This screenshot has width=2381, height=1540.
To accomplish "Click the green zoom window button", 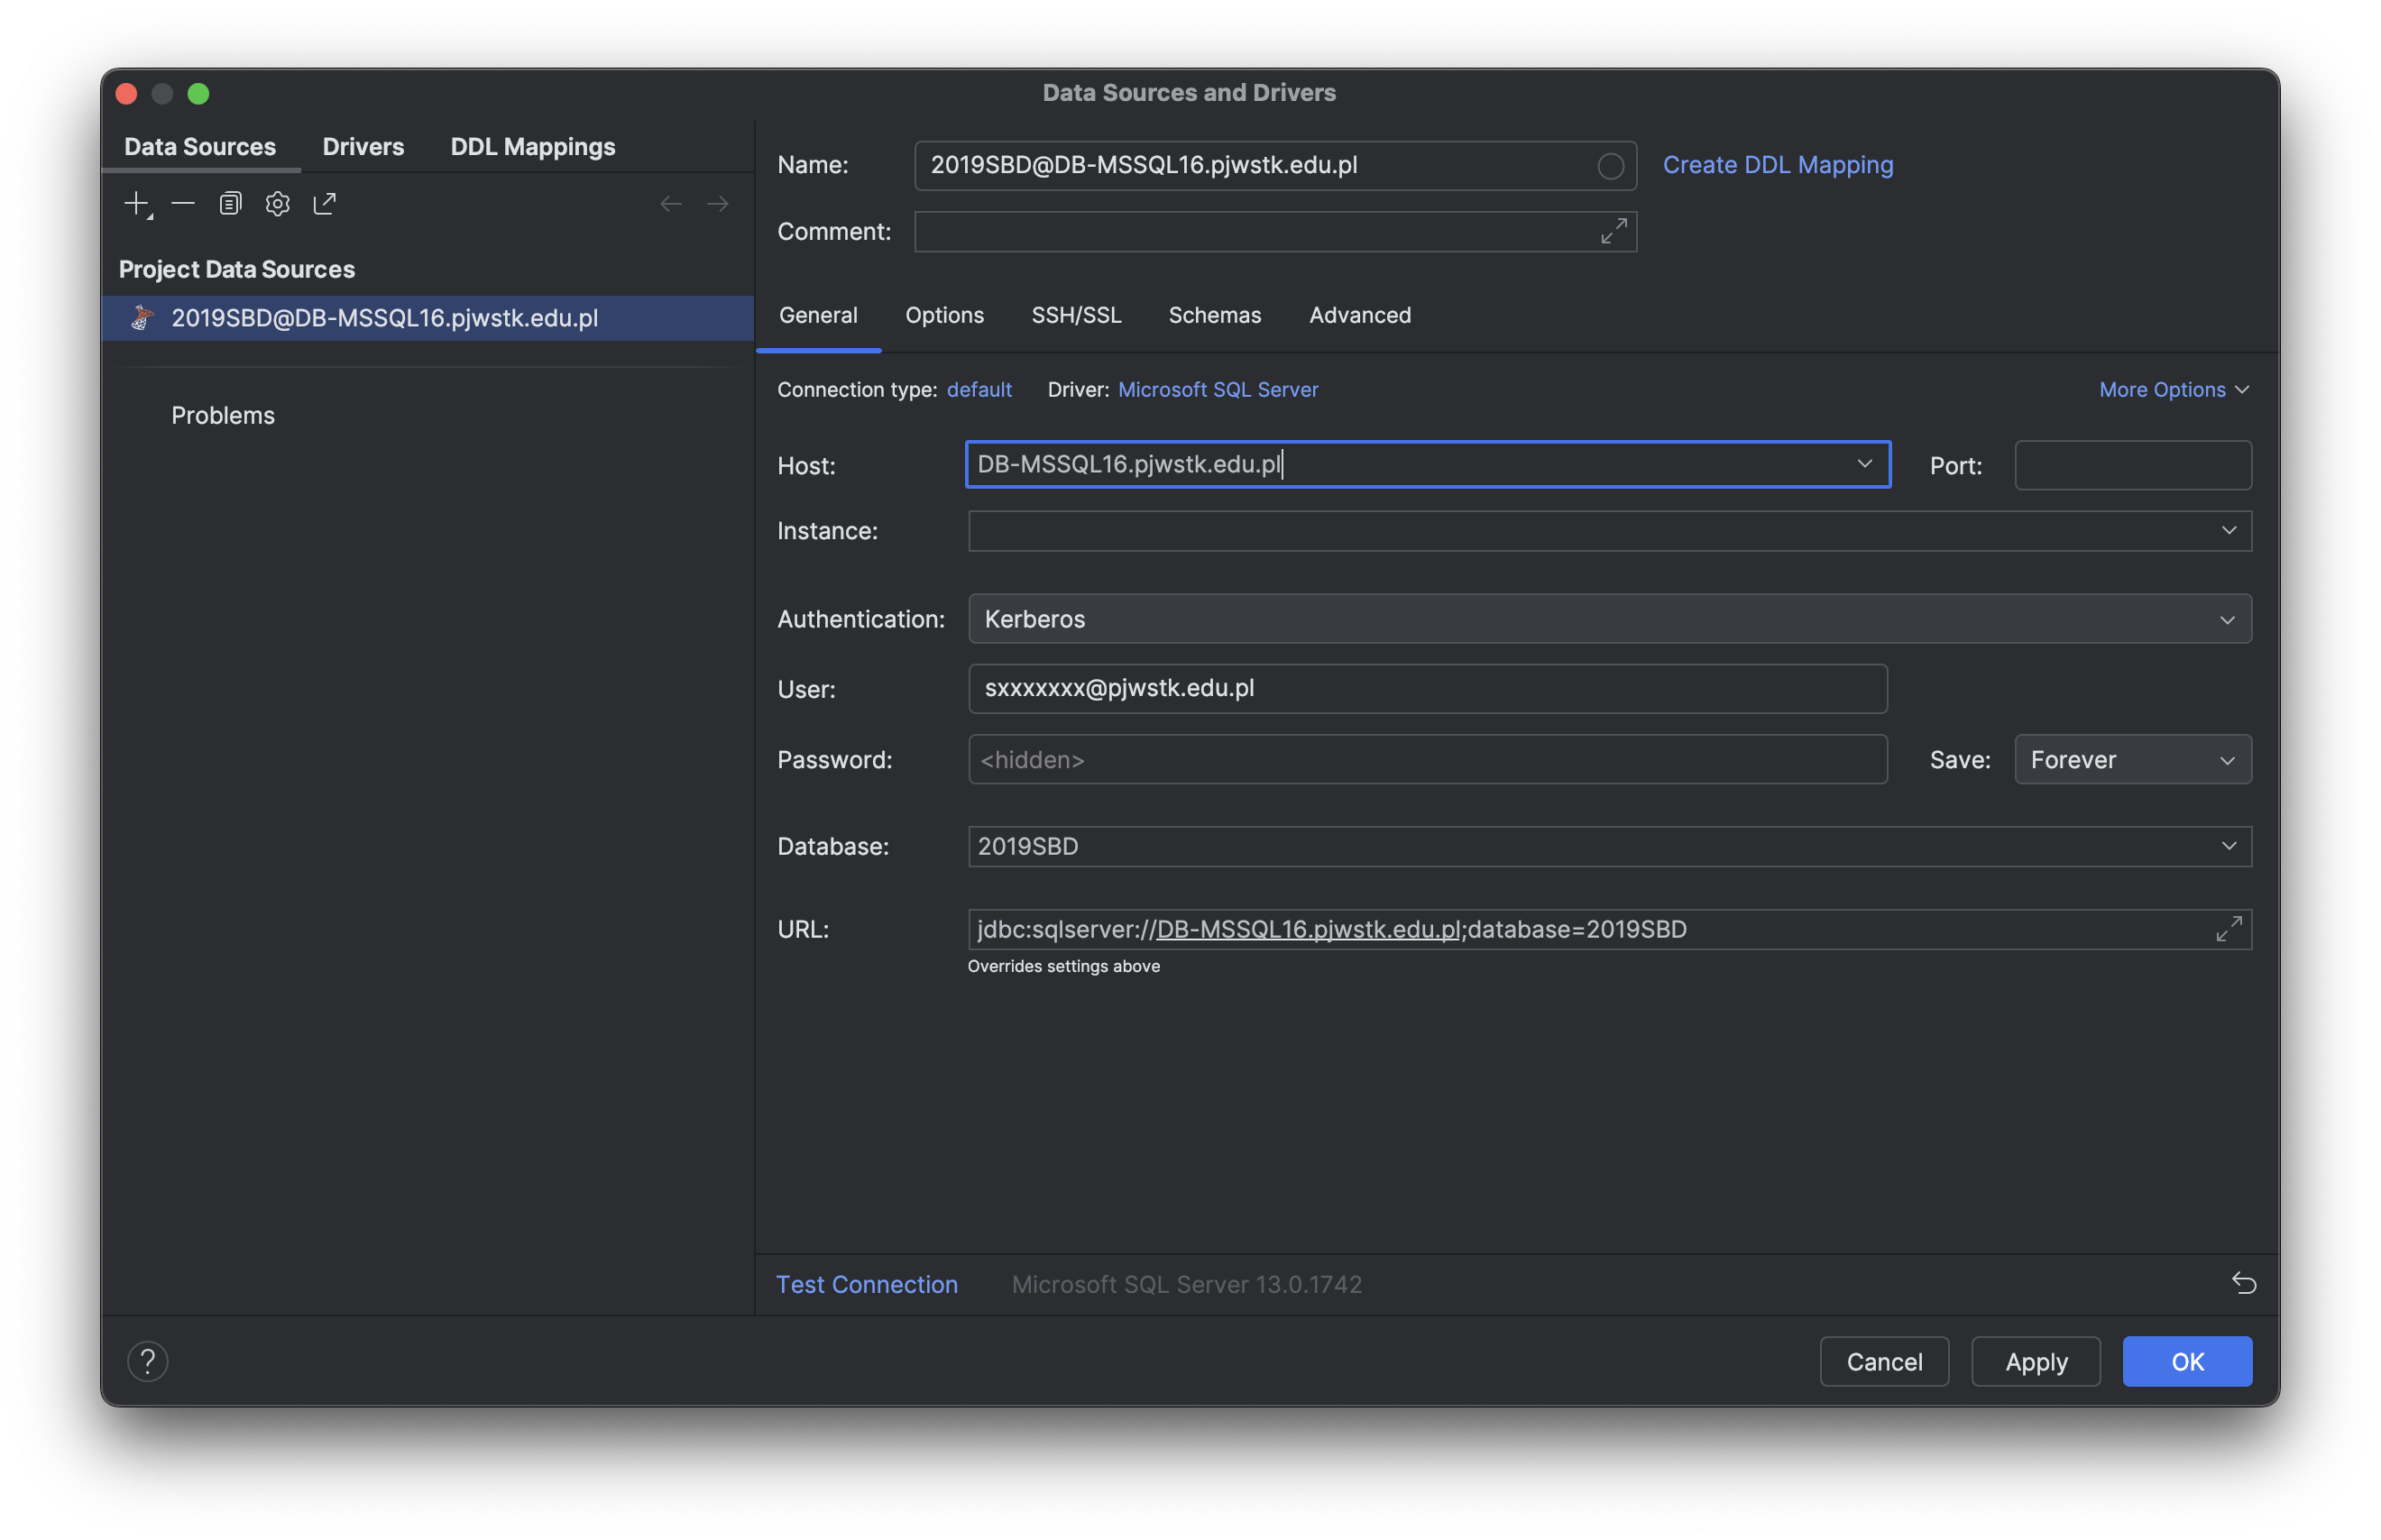I will point(198,94).
